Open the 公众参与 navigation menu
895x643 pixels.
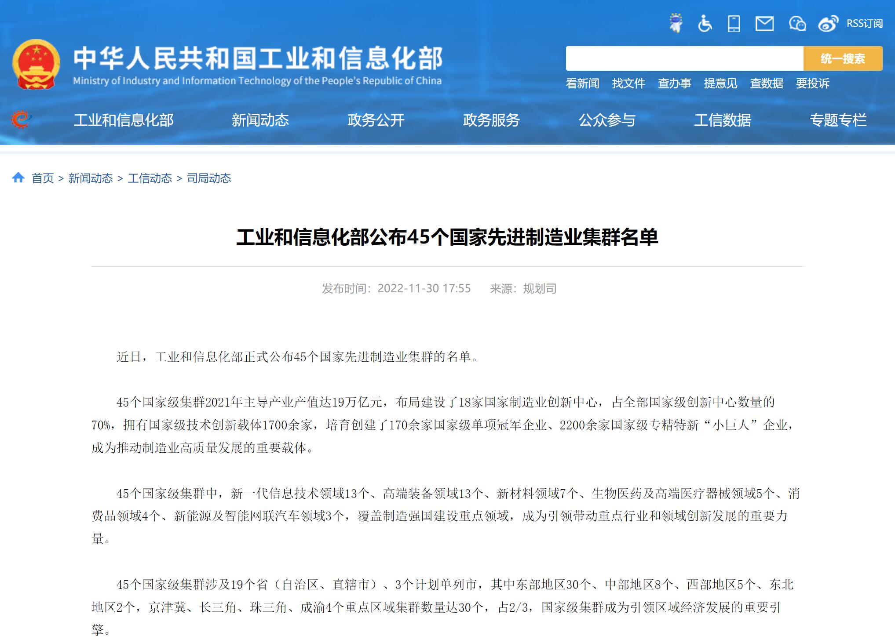(607, 120)
